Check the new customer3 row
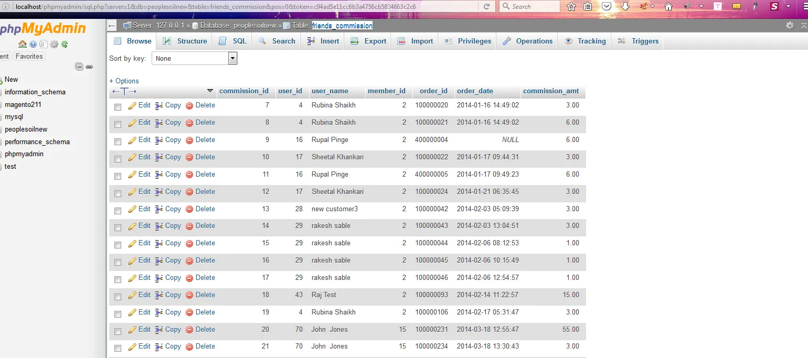The image size is (808, 358). pos(118,210)
